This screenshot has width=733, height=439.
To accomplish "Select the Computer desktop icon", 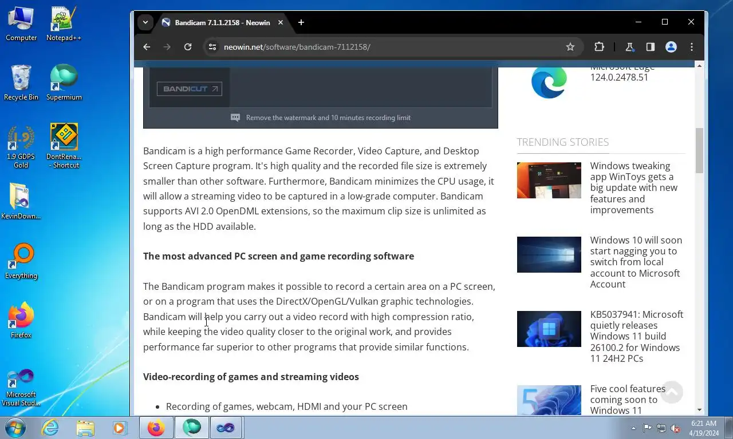I will click(x=21, y=24).
